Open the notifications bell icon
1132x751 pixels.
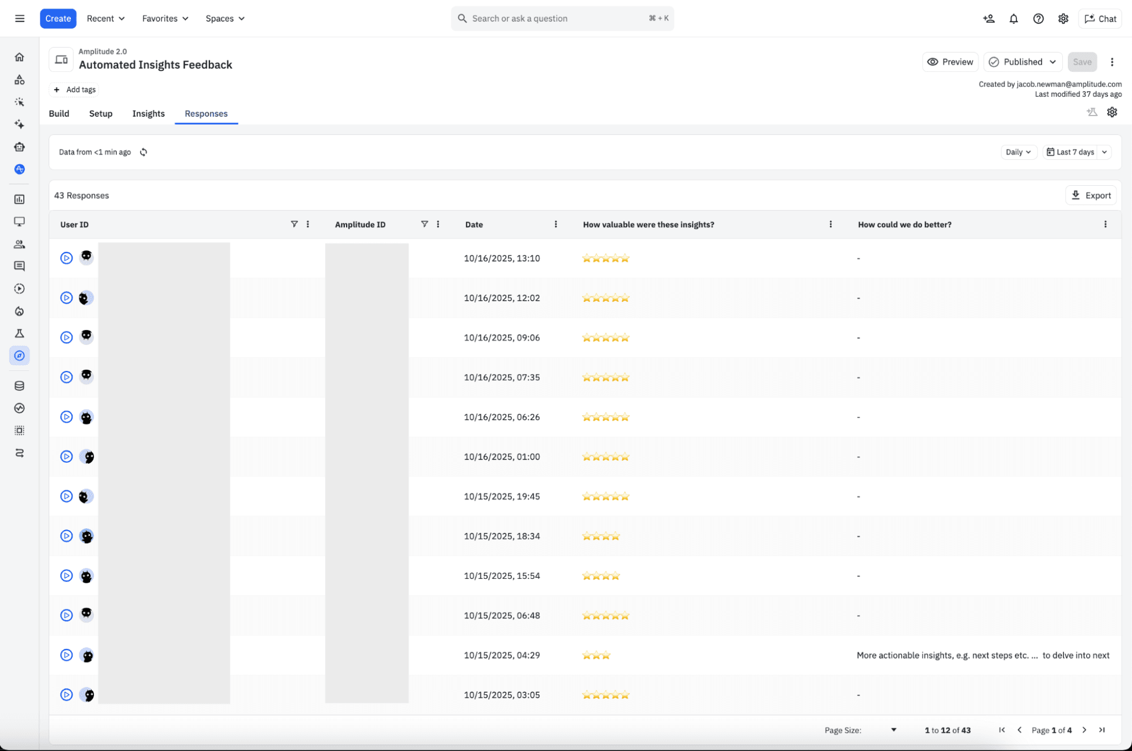(x=1013, y=18)
